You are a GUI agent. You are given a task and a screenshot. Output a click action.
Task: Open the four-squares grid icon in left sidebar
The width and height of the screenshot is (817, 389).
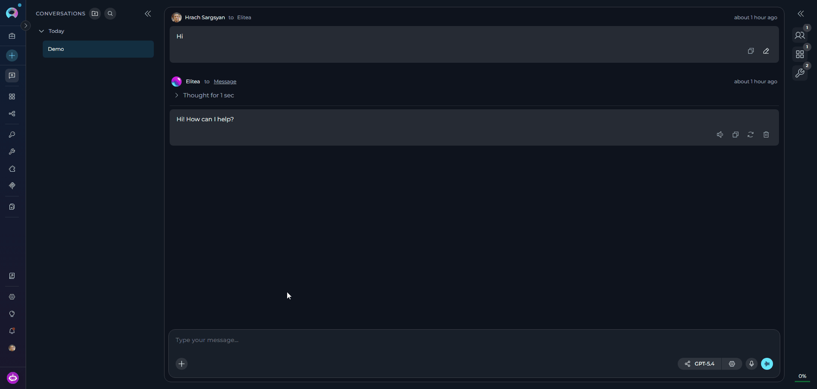12,97
